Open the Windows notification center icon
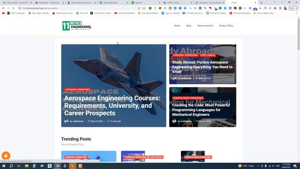The image size is (300, 169). [295, 166]
